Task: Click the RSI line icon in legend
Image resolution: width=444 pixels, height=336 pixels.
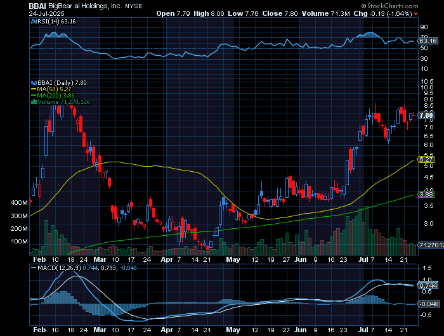Action: (x=34, y=21)
